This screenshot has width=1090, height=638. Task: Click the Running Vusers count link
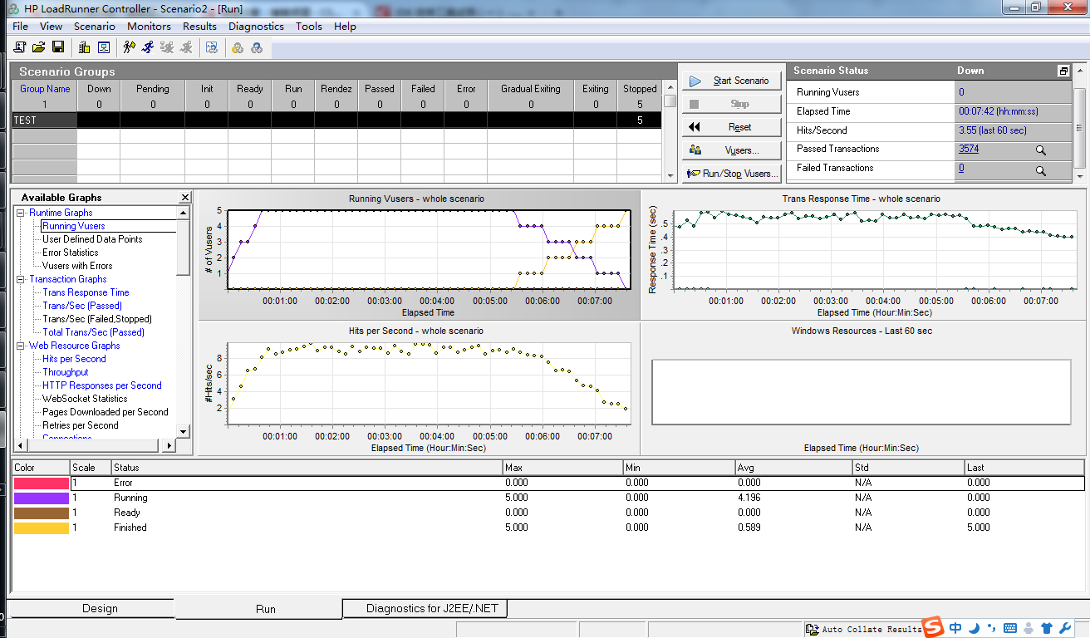[961, 92]
